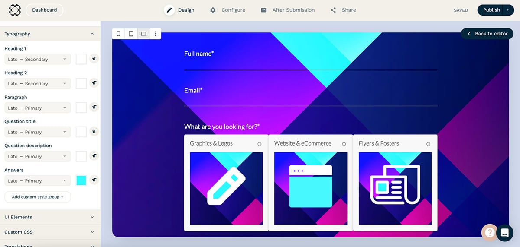Open the After Submission tab
Screen dimensions: 520x247
click(288, 10)
